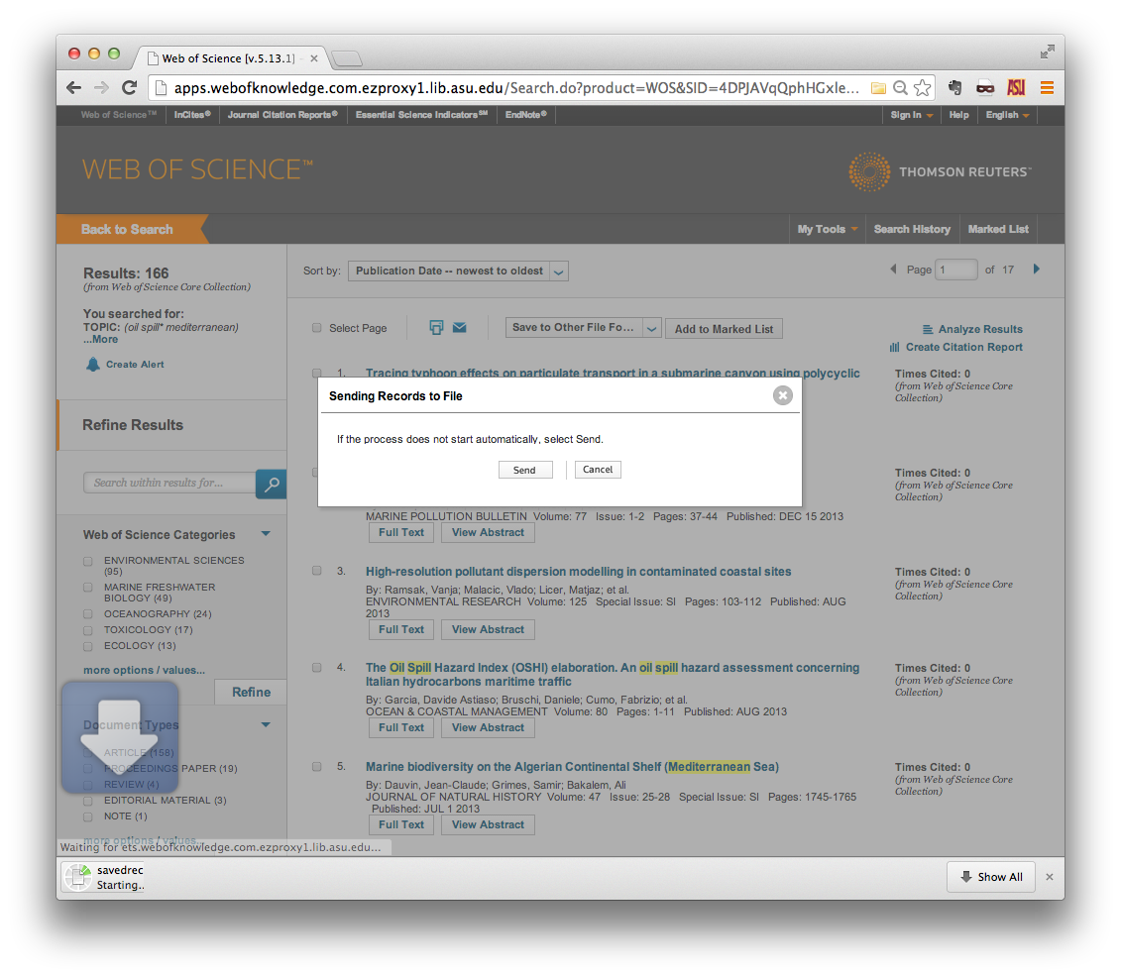Image resolution: width=1121 pixels, height=978 pixels.
Task: Collapse the Web of Science Categories section
Action: pos(266,534)
